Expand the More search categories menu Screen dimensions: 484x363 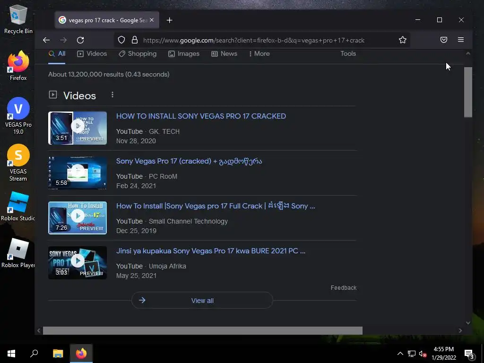[259, 54]
